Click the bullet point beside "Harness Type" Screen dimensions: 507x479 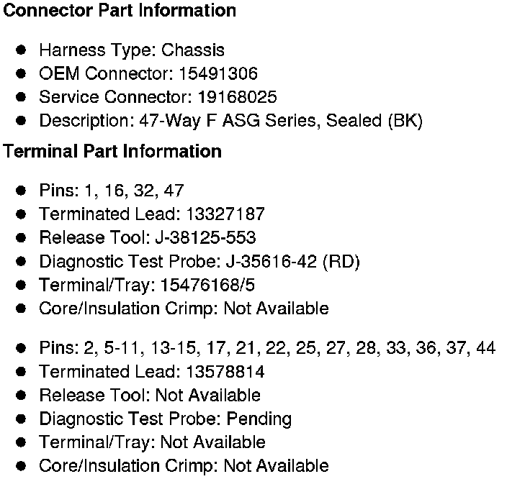[22, 50]
